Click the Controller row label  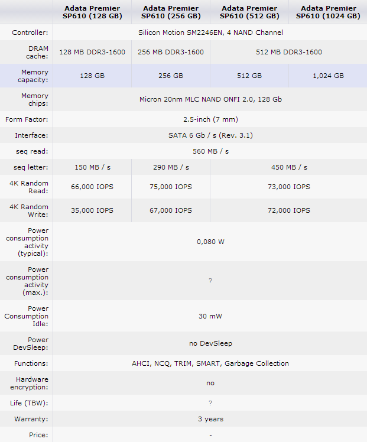pyautogui.click(x=30, y=32)
